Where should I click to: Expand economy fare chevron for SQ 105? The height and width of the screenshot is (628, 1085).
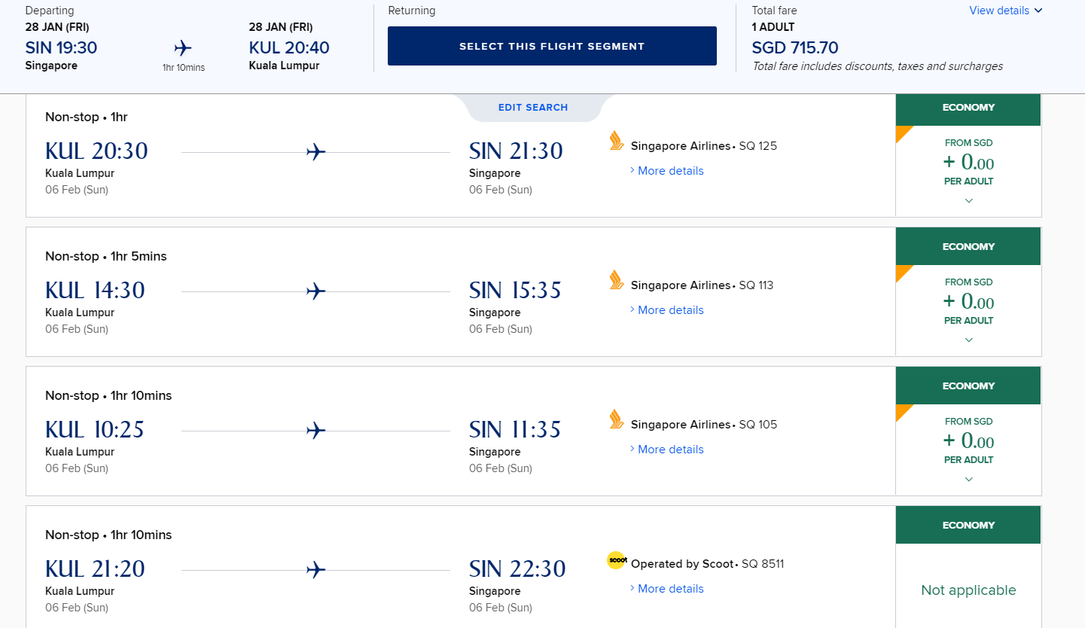[968, 480]
